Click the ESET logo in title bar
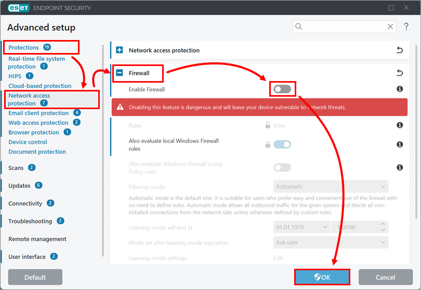 pos(19,8)
